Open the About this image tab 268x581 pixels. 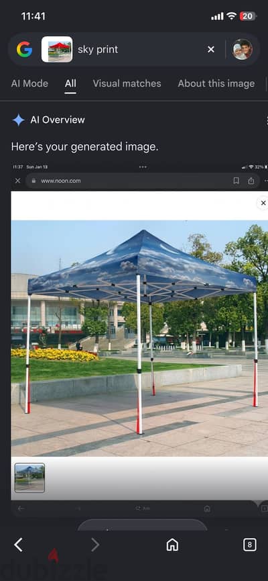pos(216,83)
